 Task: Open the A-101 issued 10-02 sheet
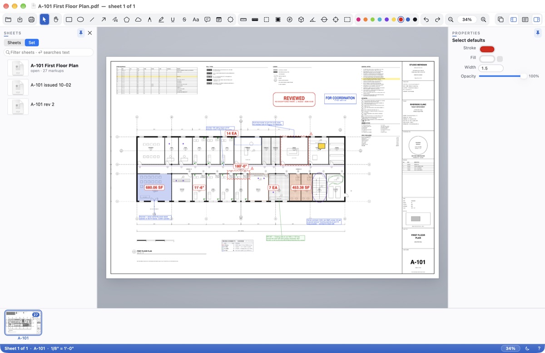pos(49,87)
